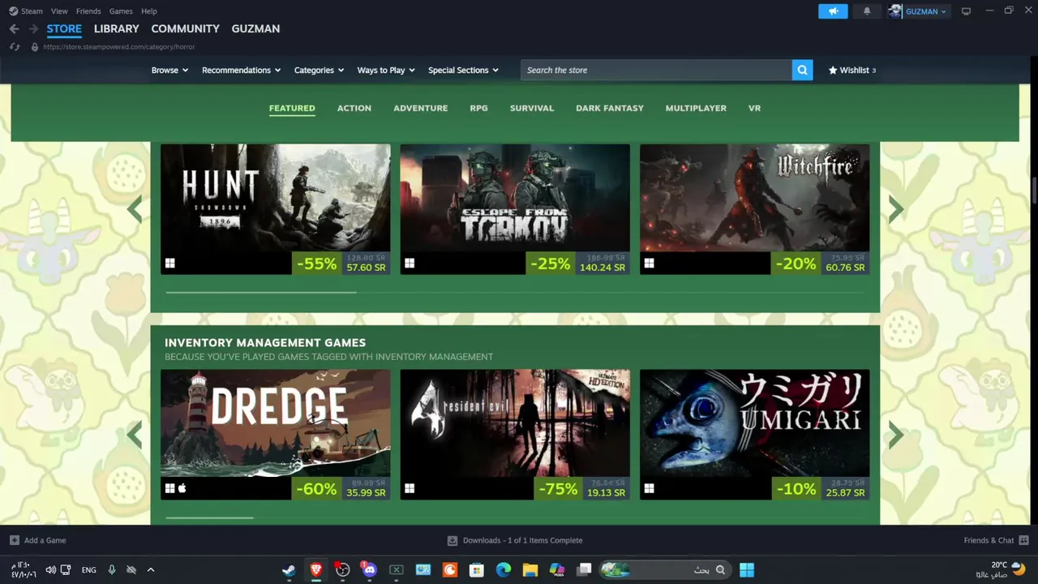Open the announcements megaphone button

pos(833,11)
